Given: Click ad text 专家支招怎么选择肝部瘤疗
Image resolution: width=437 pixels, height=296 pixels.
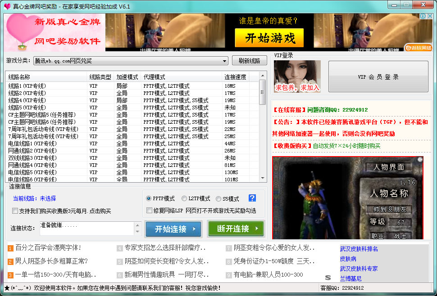Looking at the screenshot, I should tap(165, 247).
